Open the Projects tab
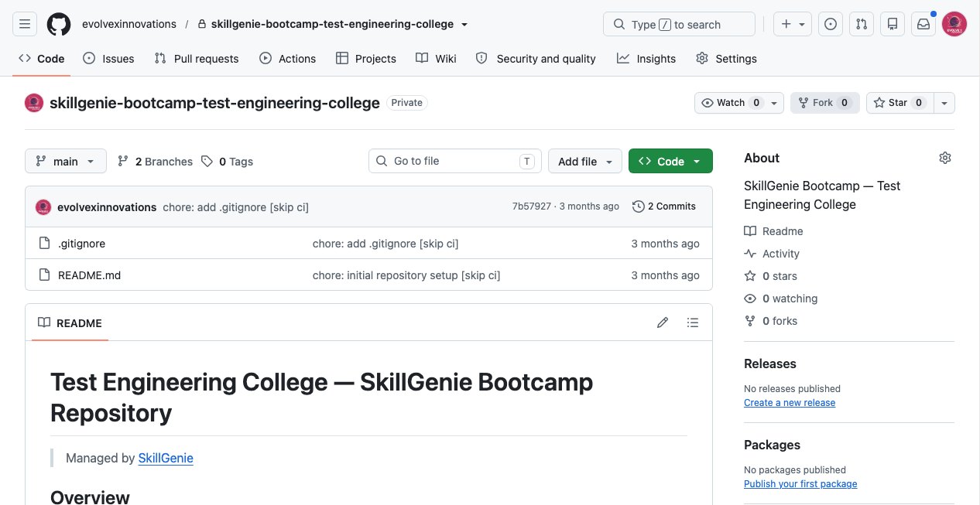Image resolution: width=980 pixels, height=505 pixels. (366, 59)
